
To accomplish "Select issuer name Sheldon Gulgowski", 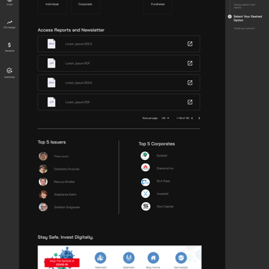I will click(x=67, y=207).
